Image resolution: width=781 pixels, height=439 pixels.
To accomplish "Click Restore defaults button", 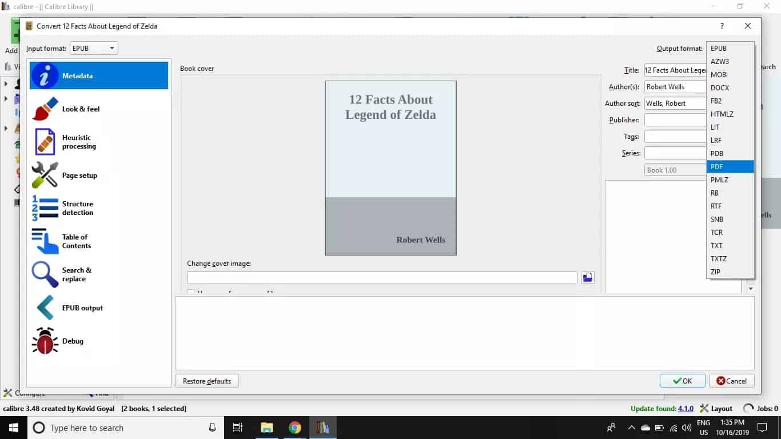I will pyautogui.click(x=207, y=381).
